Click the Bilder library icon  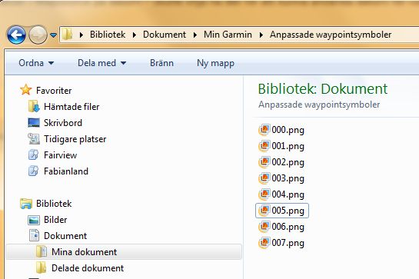tap(34, 220)
